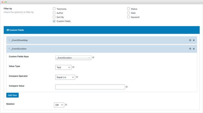
Task: Click help icon next to Custom Fields Keys
Action: point(93,57)
